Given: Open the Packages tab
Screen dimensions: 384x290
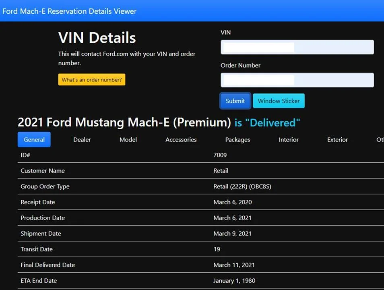Looking at the screenshot, I should click(237, 139).
